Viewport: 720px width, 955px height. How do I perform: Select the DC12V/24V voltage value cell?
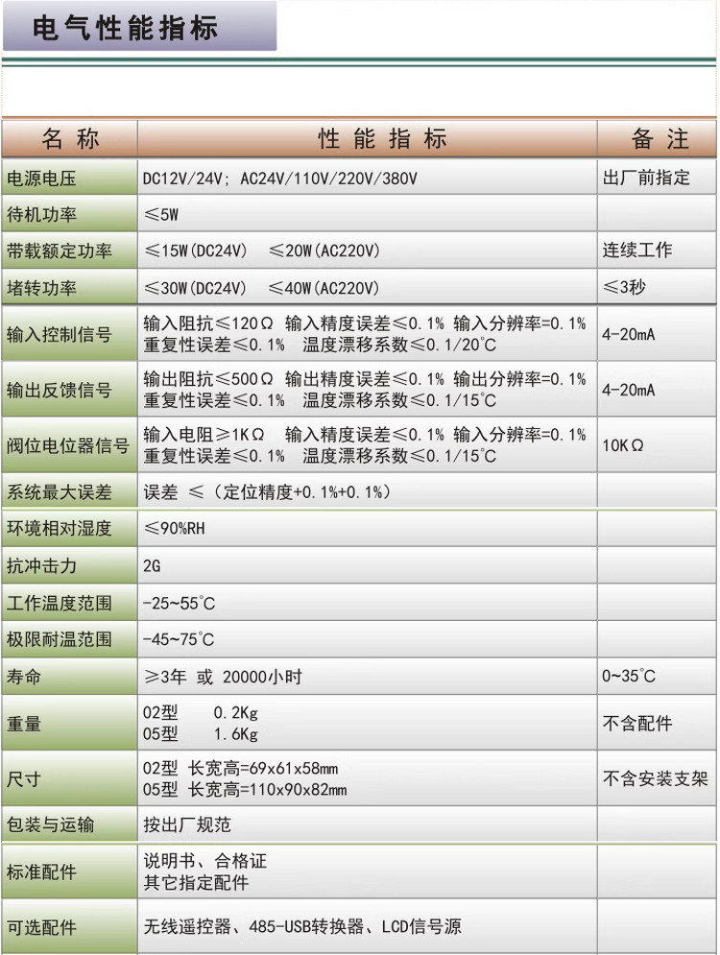(x=279, y=179)
